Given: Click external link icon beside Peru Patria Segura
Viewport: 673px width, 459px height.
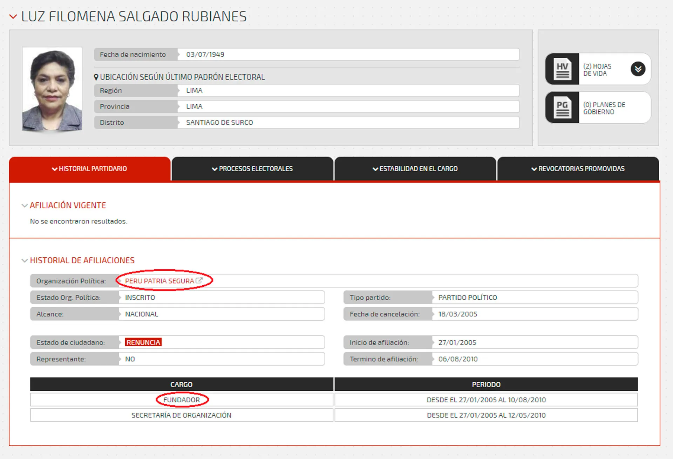Looking at the screenshot, I should [199, 280].
